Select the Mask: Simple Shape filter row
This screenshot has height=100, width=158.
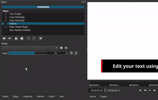[x=43, y=27]
